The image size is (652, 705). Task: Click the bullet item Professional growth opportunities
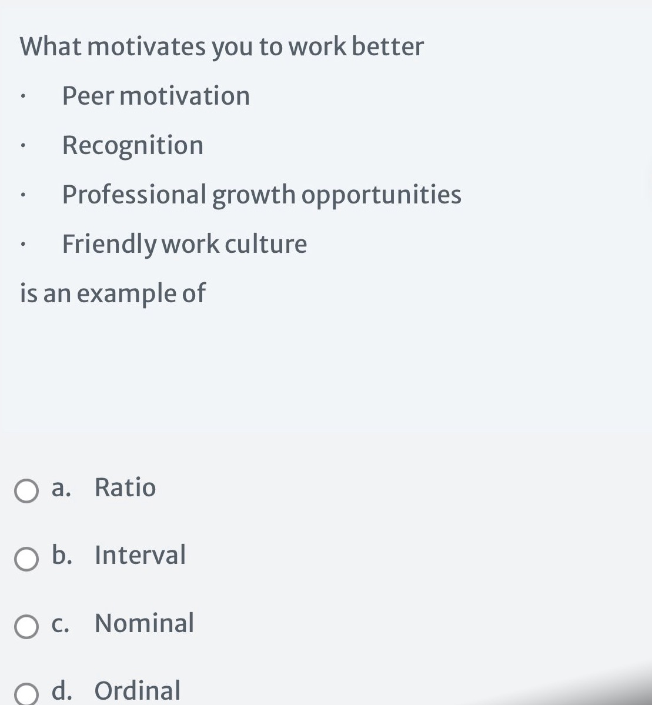261,195
